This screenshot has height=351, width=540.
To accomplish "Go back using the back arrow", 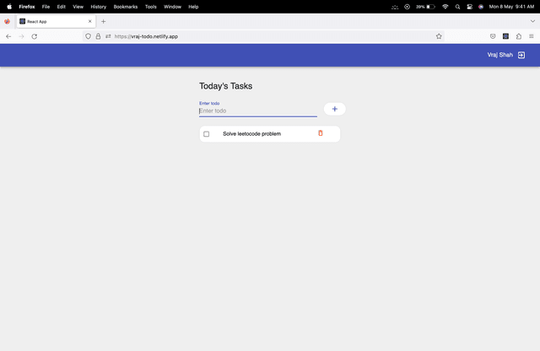I will [8, 36].
